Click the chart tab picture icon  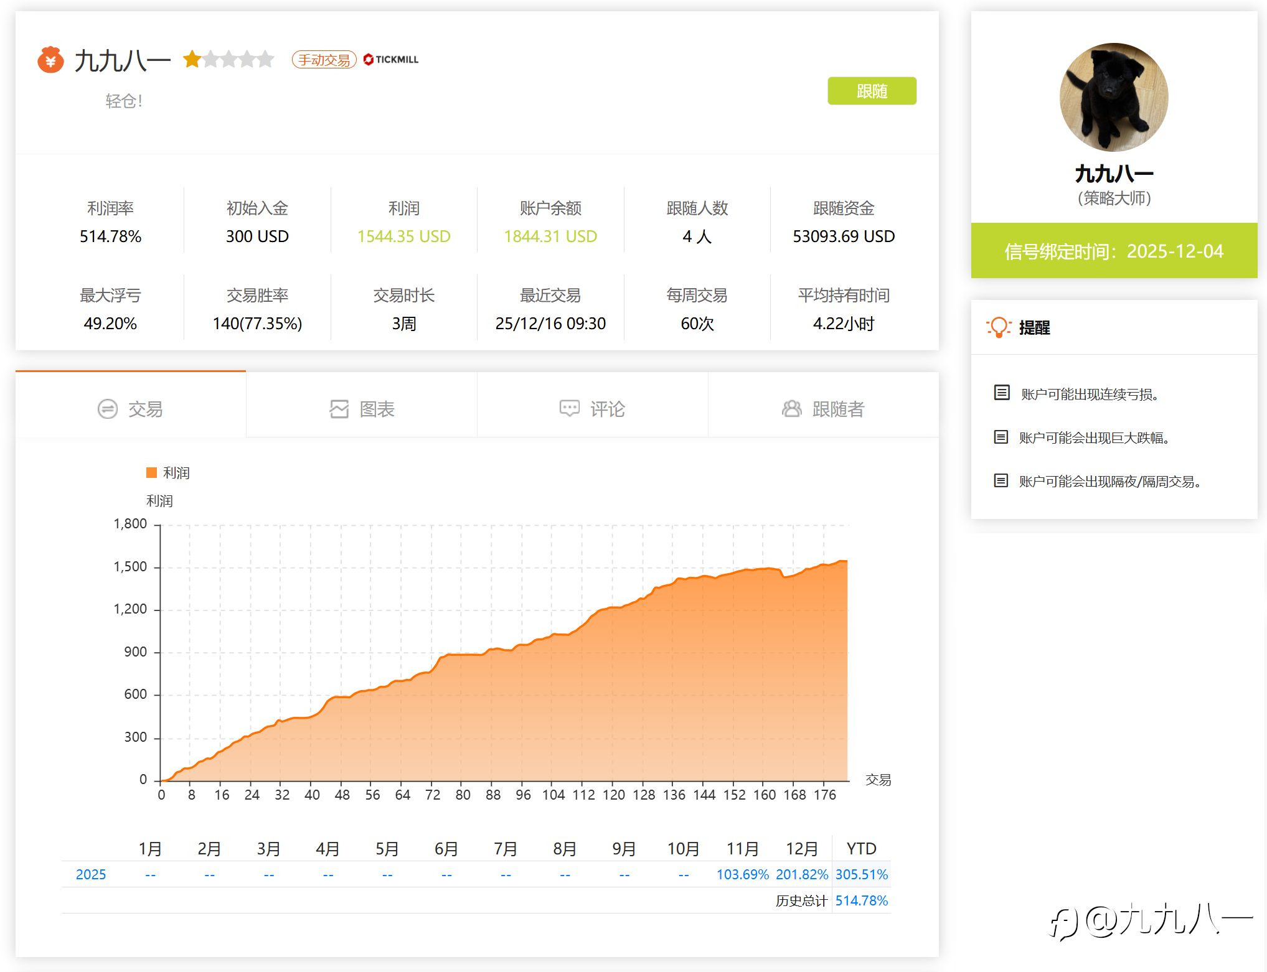click(x=339, y=409)
